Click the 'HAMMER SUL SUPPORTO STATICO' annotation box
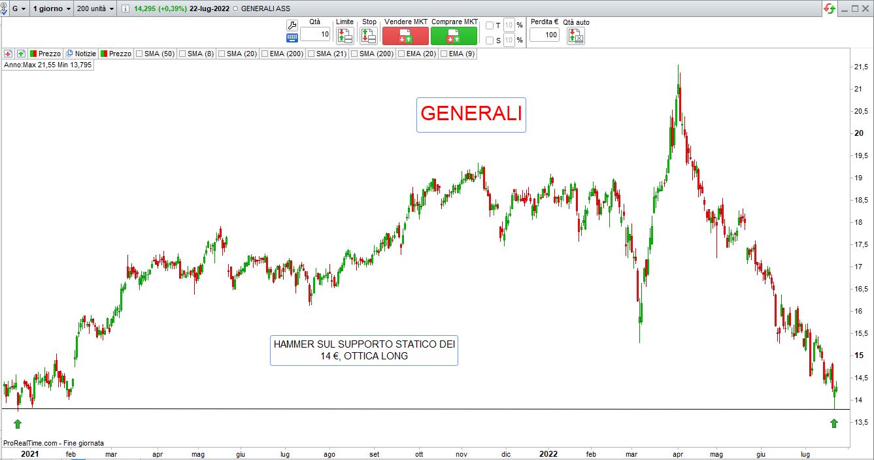 click(364, 350)
